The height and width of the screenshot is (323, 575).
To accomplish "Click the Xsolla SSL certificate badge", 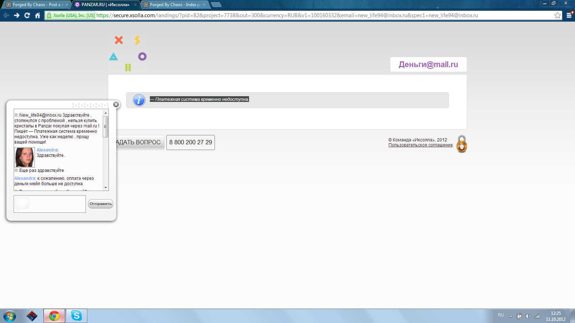I will coord(70,15).
